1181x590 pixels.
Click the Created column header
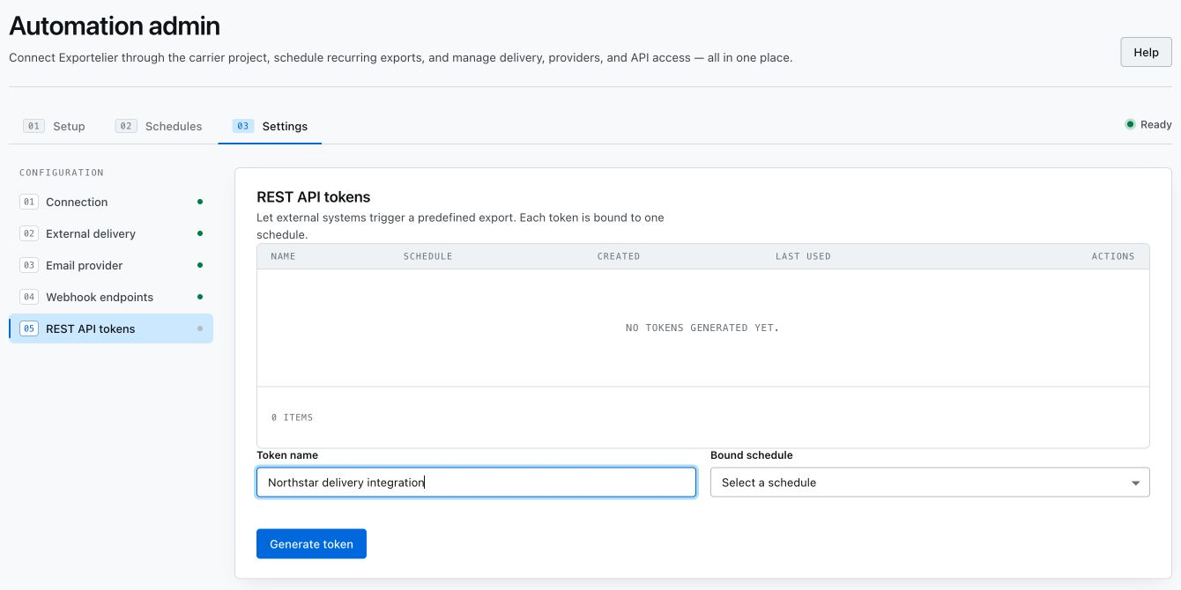point(618,256)
